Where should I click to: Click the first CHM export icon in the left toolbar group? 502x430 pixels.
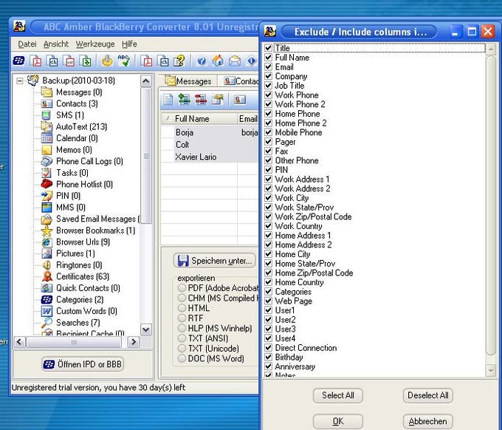click(52, 61)
